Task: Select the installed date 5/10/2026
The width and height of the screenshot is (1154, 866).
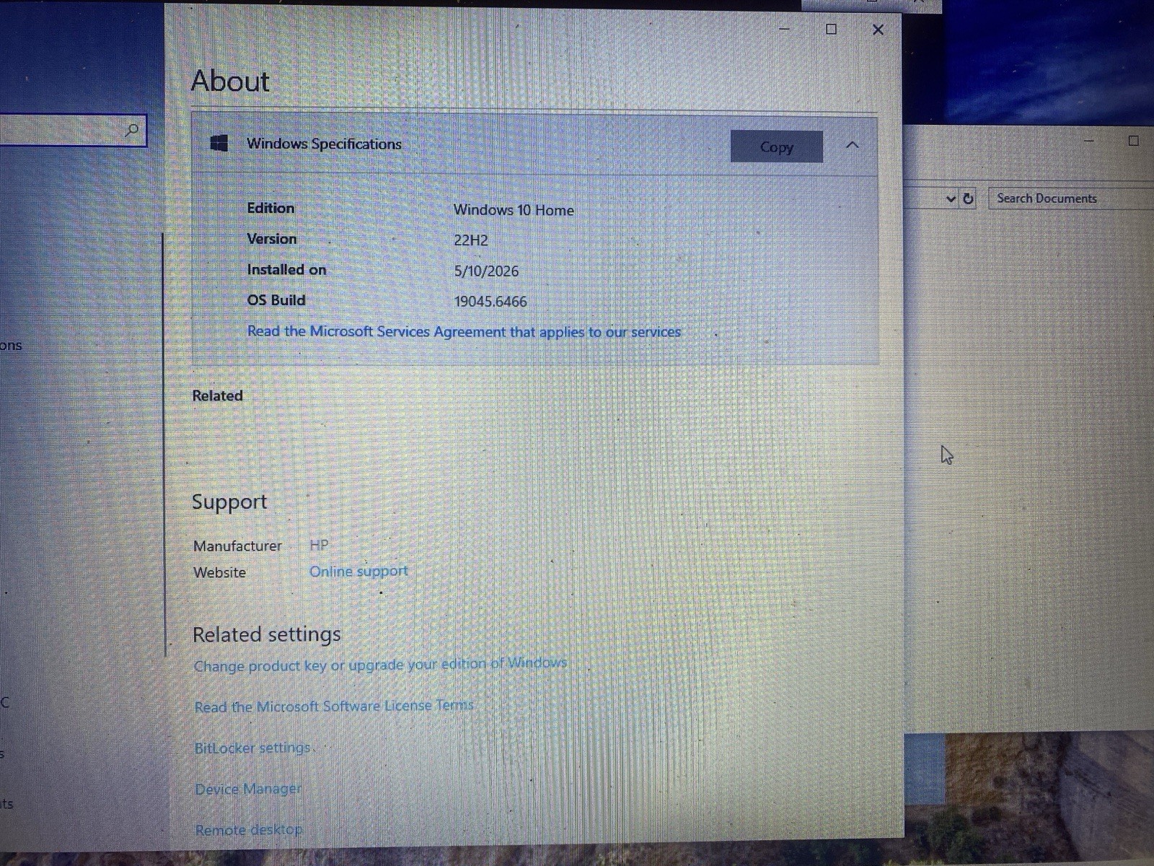Action: point(486,271)
